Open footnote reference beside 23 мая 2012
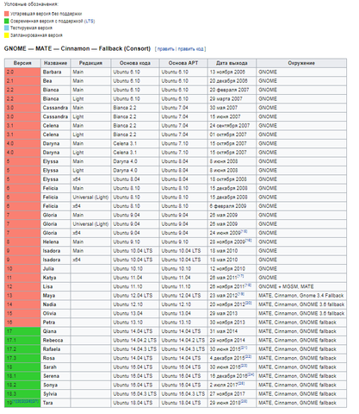Screen dimensions: 359x414 point(241,294)
